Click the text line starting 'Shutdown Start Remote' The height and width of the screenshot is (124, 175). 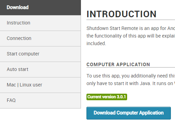(x=131, y=28)
